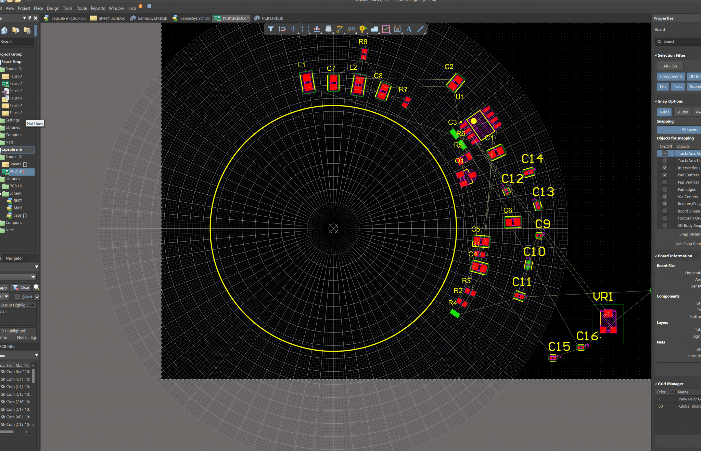Open the Messages panel dropdown arrow
The image size is (701, 451).
click(37, 355)
